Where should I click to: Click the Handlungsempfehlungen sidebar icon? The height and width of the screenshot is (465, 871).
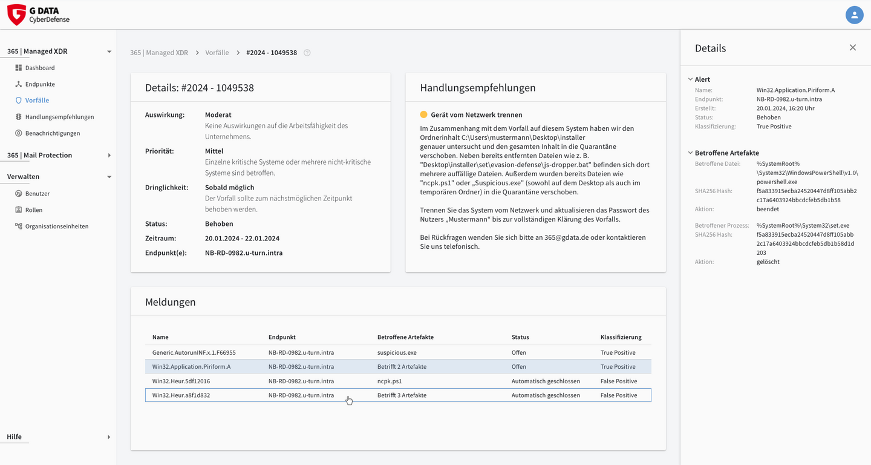coord(19,117)
